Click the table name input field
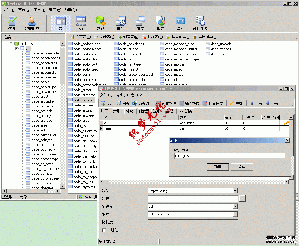The image size is (299, 246). coord(229,156)
